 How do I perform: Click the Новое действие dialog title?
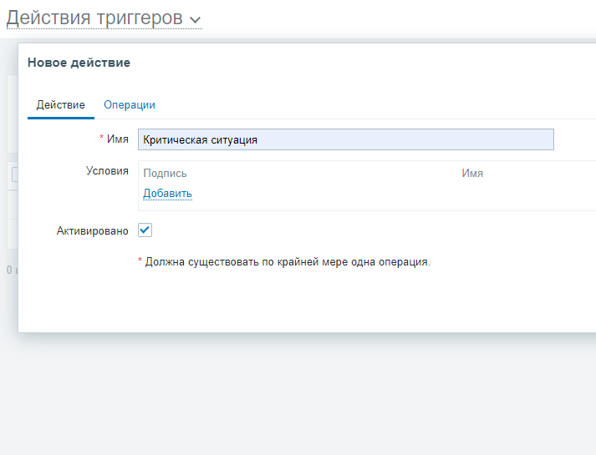click(79, 63)
